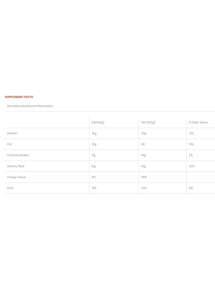The width and height of the screenshot is (215, 294).
Task: Select the 22g protein per 100g cell
Action: tap(144, 133)
